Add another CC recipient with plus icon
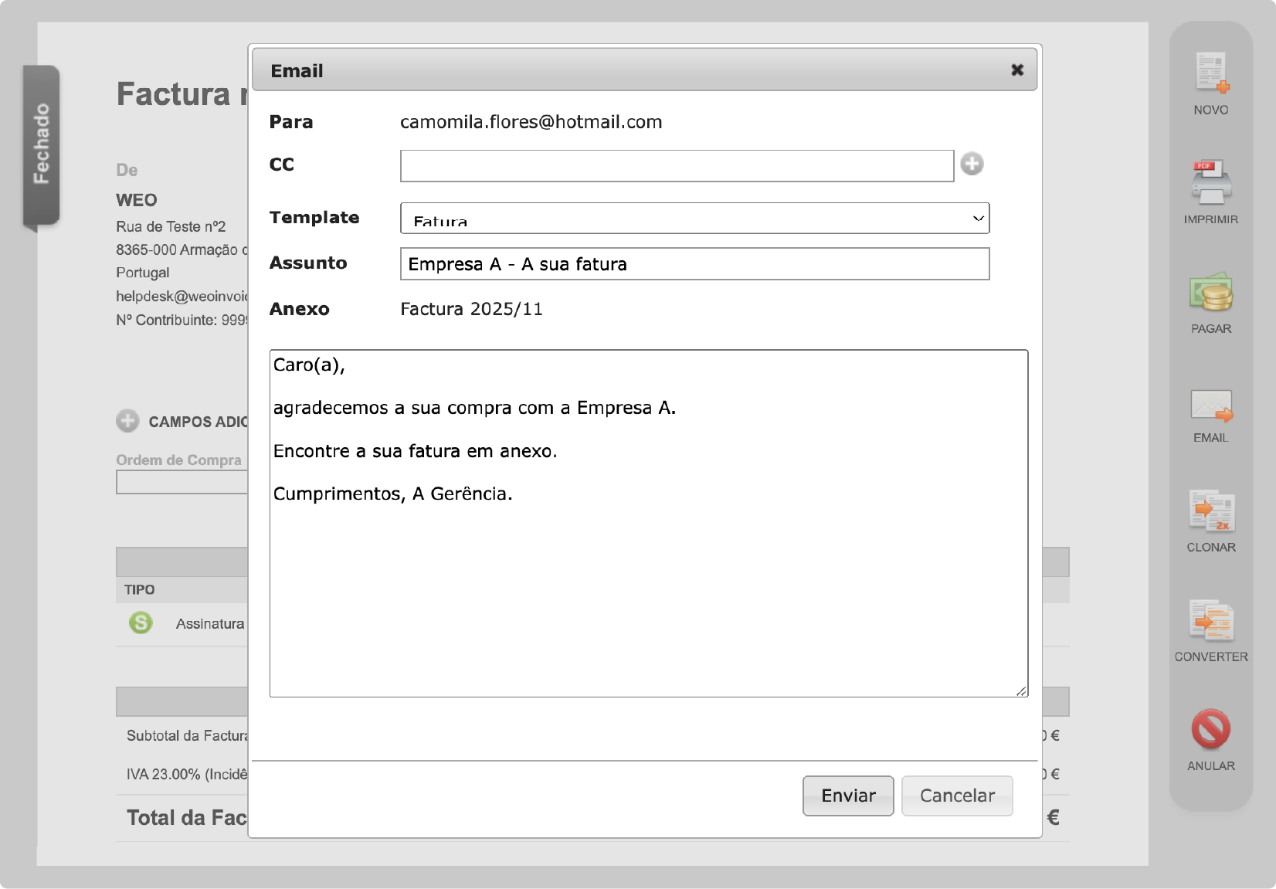Screen dimensions: 1276x889 pyautogui.click(x=972, y=165)
